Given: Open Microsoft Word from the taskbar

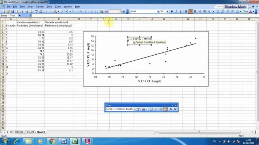Looking at the screenshot, I should point(64,141).
